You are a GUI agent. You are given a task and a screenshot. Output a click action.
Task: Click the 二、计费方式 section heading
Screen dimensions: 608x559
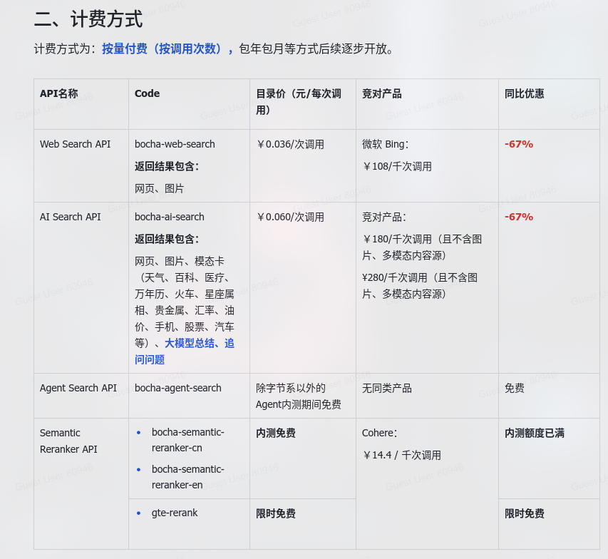tap(88, 19)
